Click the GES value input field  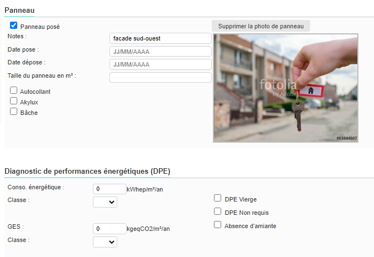click(x=109, y=229)
